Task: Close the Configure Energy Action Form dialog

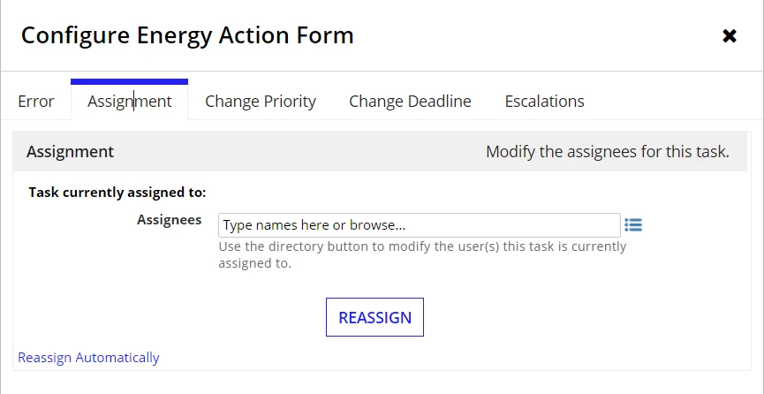Action: (729, 35)
